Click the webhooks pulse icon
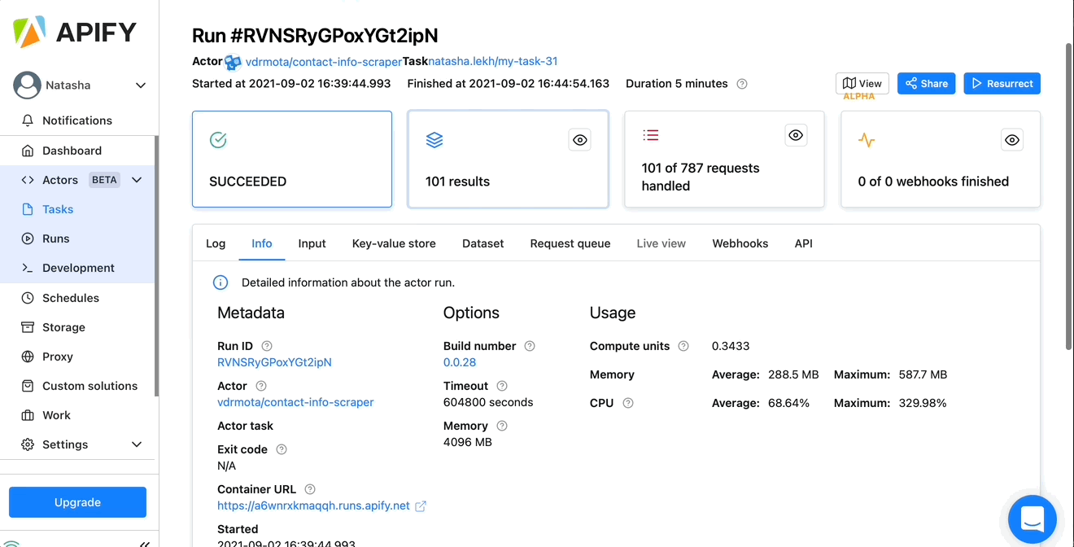 coord(867,140)
